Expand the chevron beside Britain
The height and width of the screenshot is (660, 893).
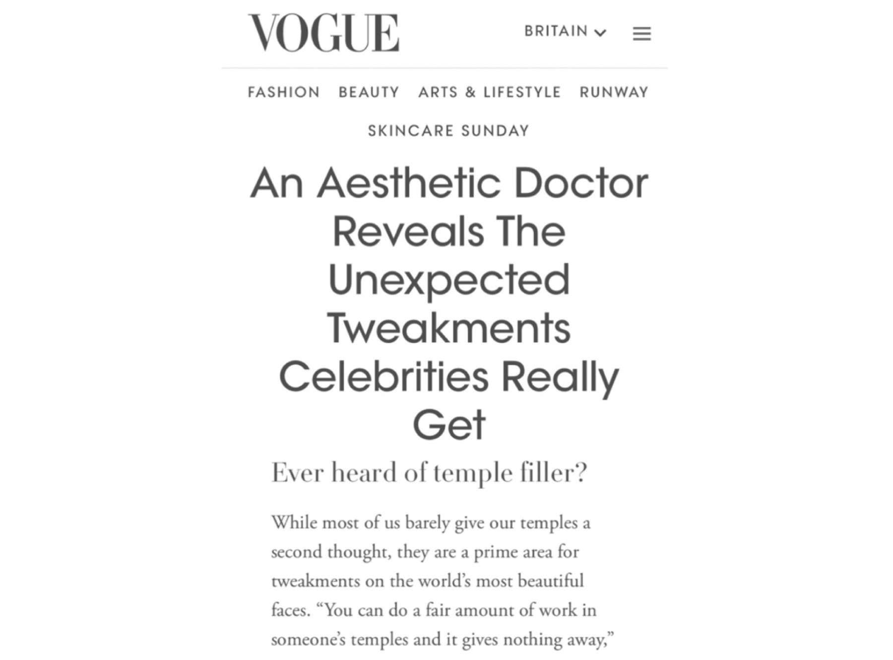[x=600, y=33]
